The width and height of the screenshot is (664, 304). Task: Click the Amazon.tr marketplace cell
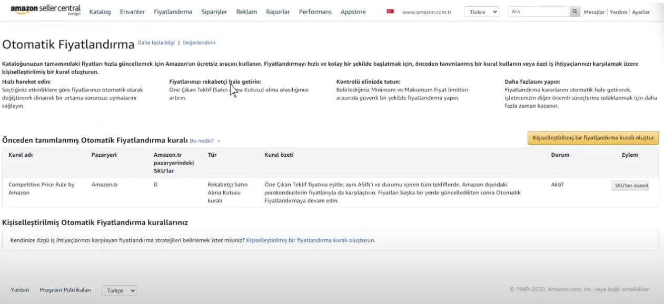105,185
